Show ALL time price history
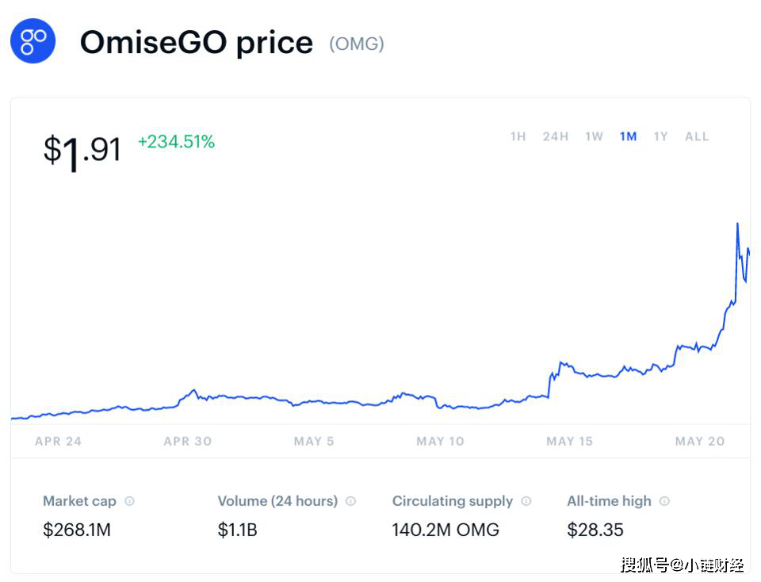 [697, 136]
